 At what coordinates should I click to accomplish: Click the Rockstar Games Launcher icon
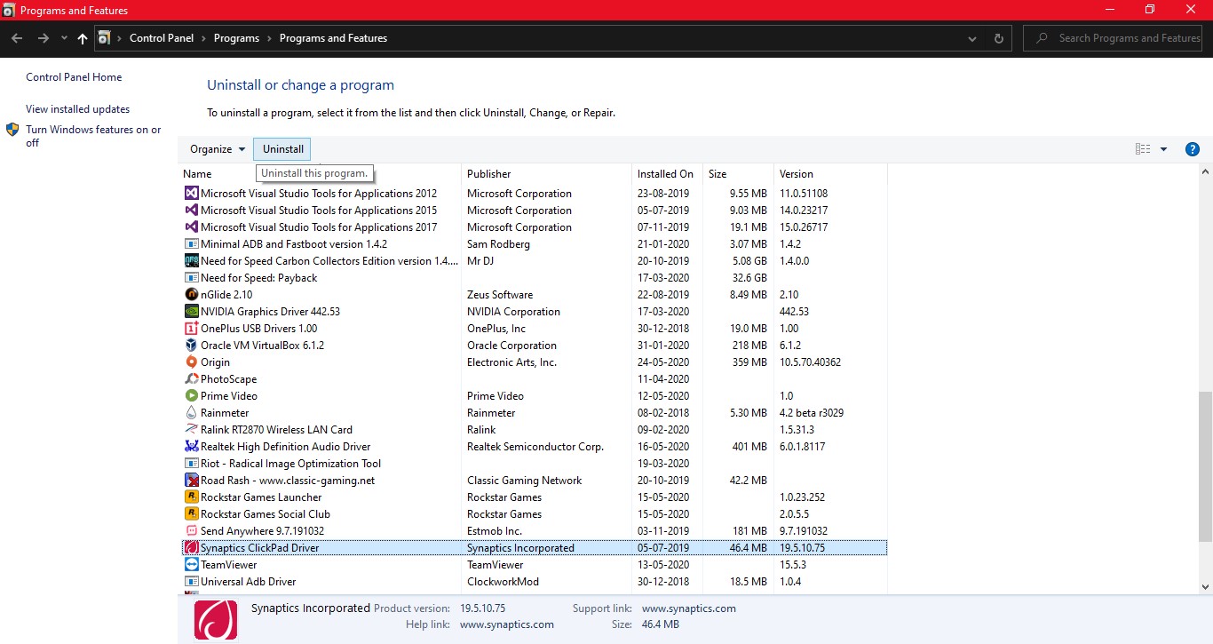point(191,497)
